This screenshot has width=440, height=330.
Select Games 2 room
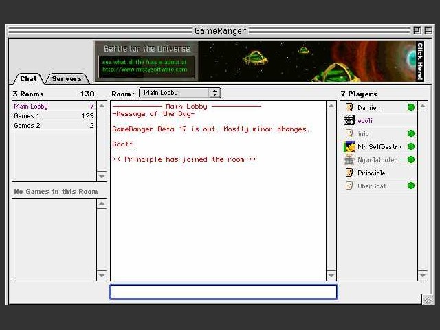tap(54, 125)
